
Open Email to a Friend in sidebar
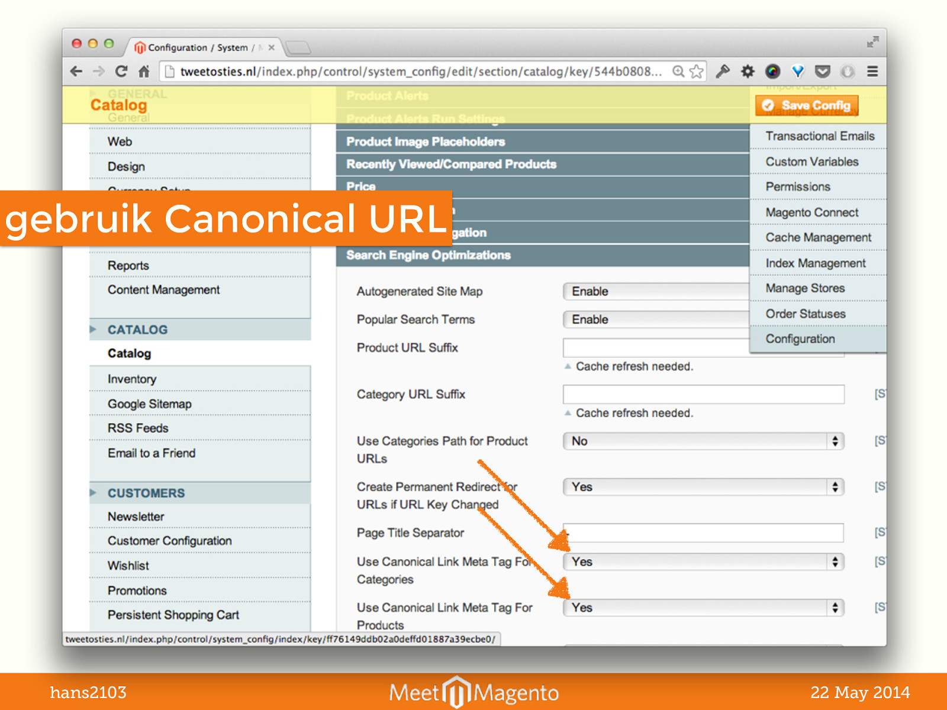[x=200, y=453]
